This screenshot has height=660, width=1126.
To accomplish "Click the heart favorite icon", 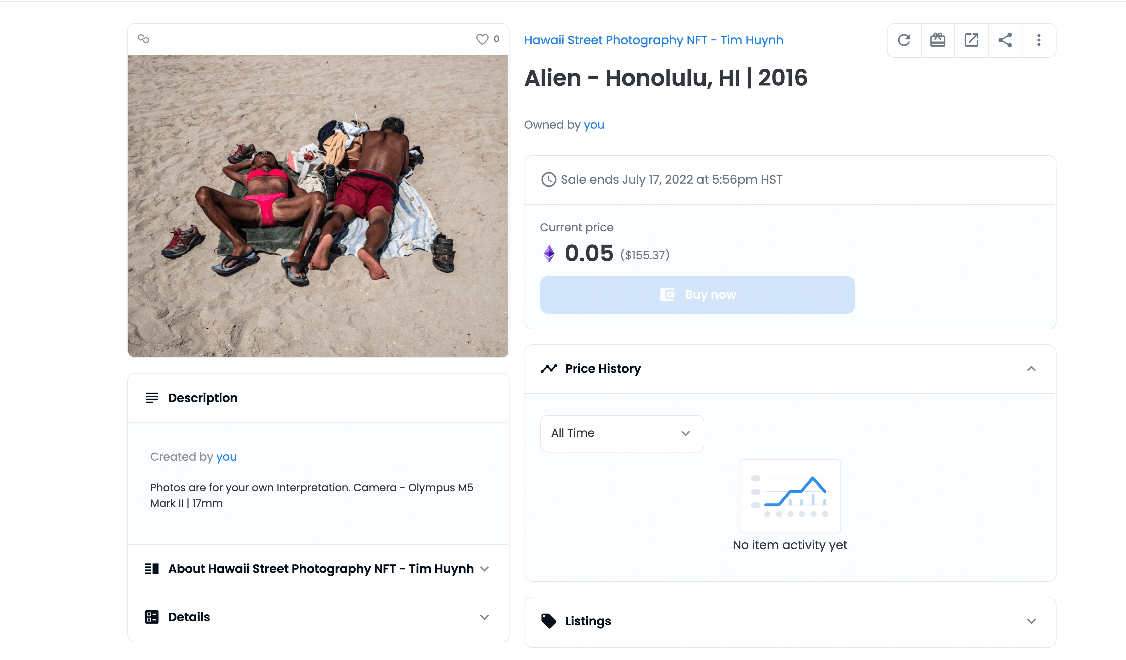I will [482, 39].
